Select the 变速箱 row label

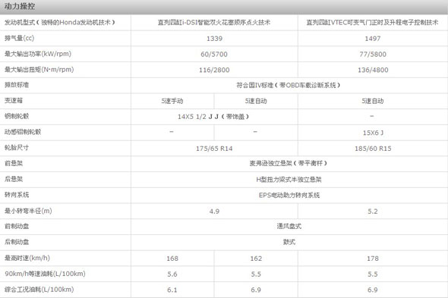point(14,101)
